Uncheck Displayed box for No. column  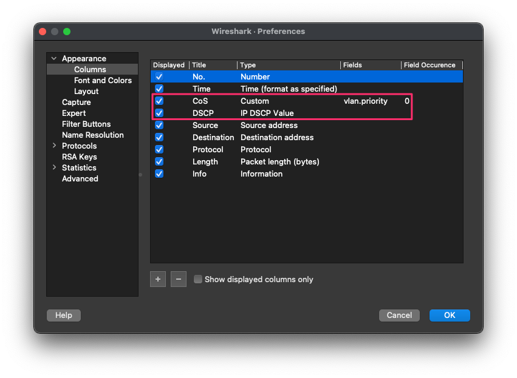pos(159,76)
